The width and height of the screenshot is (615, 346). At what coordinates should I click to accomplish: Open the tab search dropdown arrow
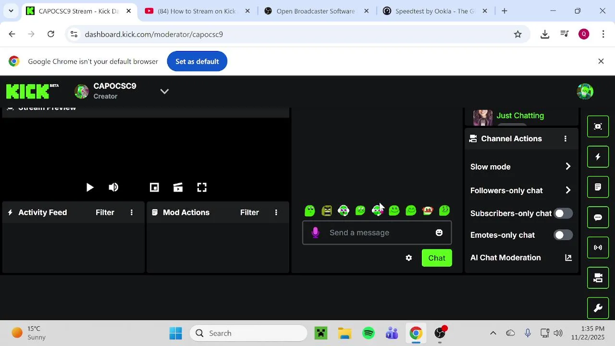point(11,11)
